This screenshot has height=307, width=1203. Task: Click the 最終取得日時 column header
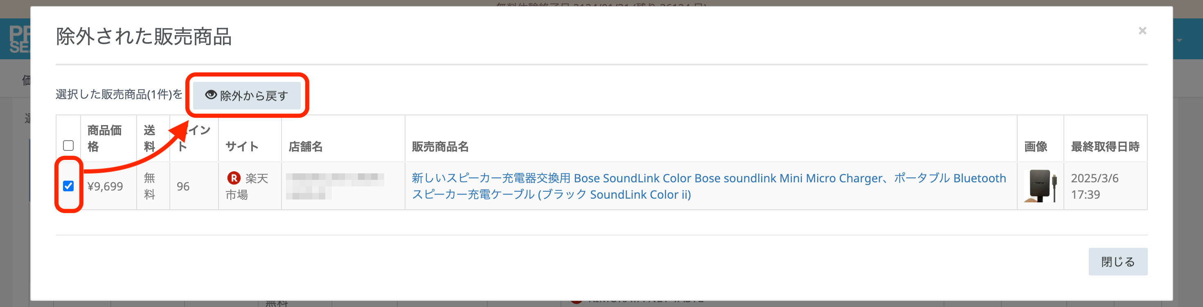click(1105, 146)
